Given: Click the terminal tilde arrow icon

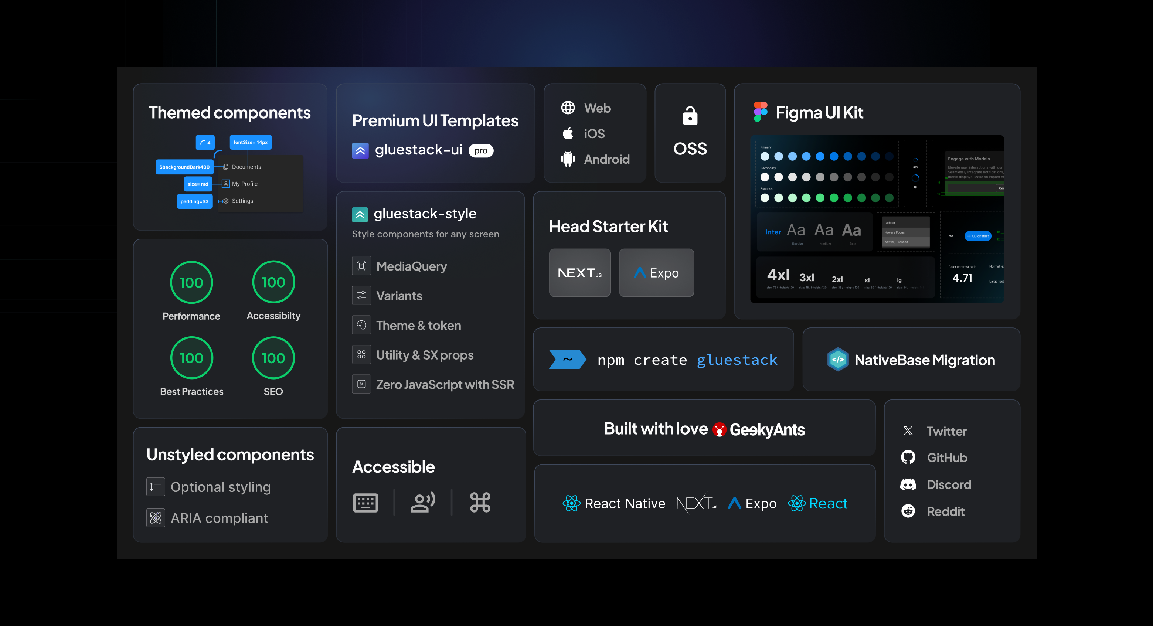Looking at the screenshot, I should tap(568, 359).
